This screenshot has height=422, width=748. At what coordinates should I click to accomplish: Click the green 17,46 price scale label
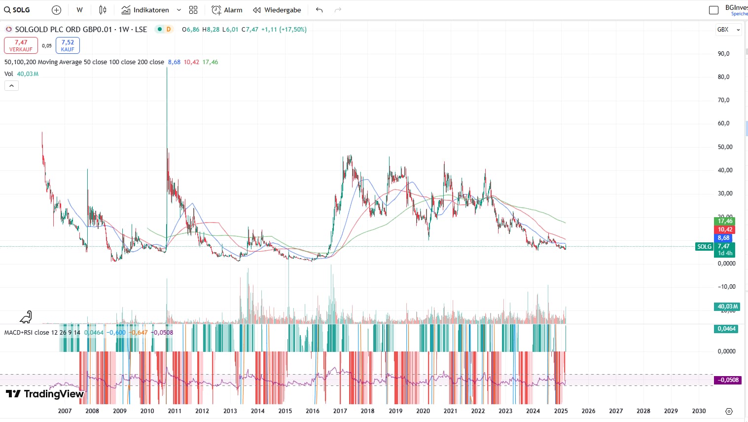pos(725,221)
